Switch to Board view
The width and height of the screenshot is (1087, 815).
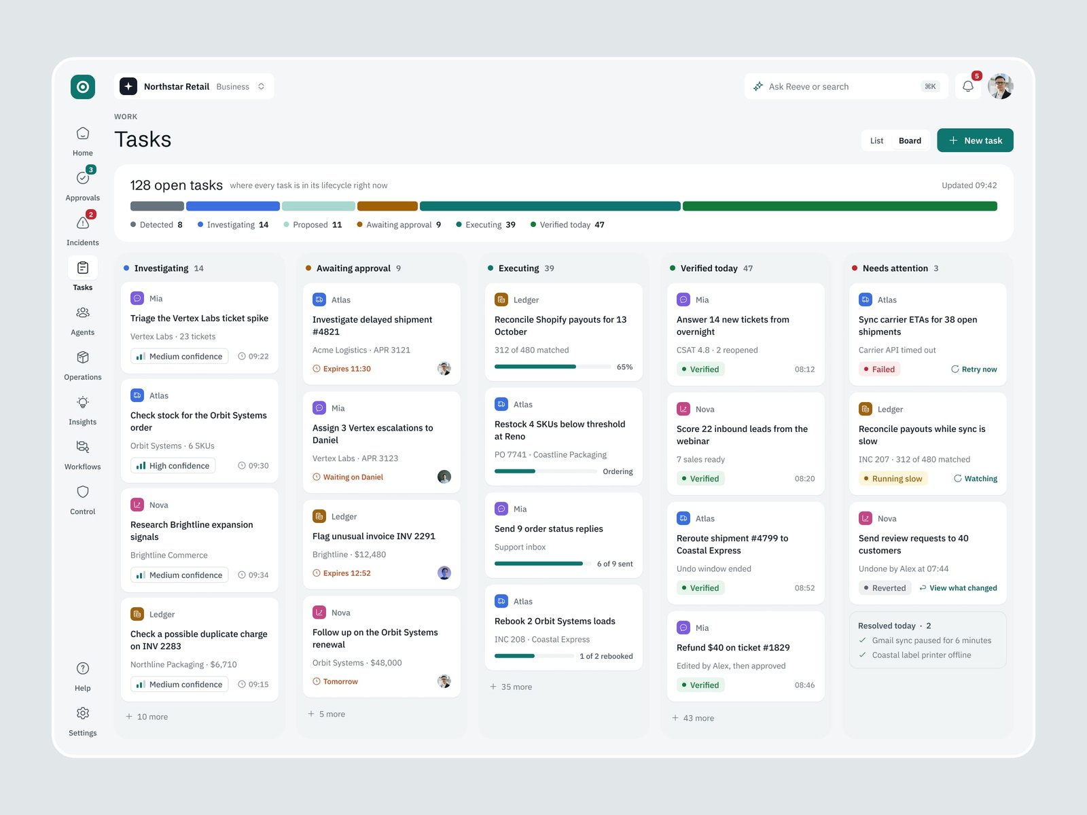click(x=910, y=141)
